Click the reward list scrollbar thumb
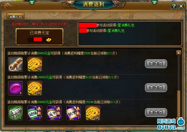This screenshot has height=132, width=187. tap(178, 104)
